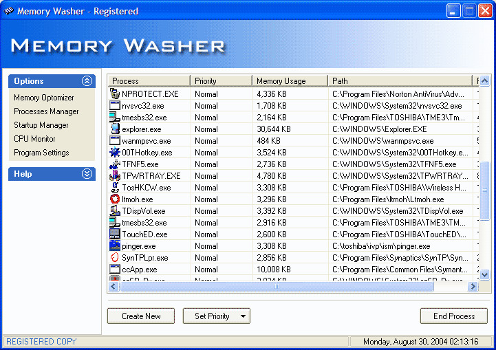Sort by Process column header
The height and width of the screenshot is (350, 496).
point(149,81)
